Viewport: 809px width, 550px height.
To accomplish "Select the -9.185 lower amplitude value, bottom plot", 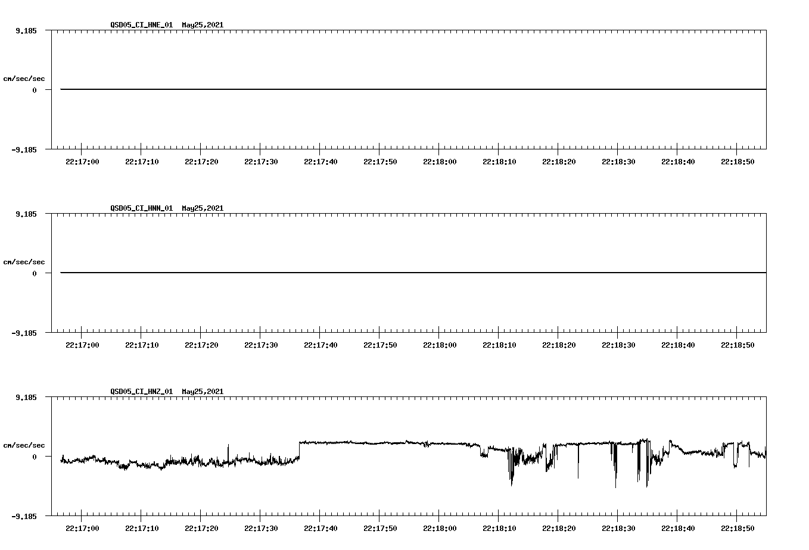I will [x=24, y=517].
